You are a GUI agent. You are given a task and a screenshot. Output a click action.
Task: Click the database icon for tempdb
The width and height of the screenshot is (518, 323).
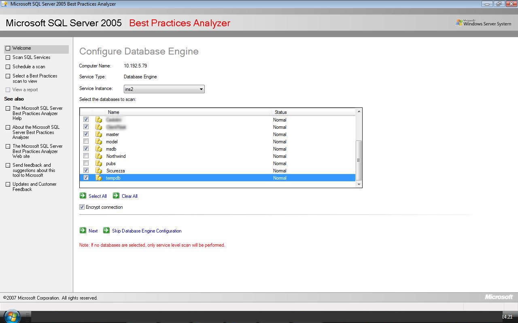pos(99,178)
